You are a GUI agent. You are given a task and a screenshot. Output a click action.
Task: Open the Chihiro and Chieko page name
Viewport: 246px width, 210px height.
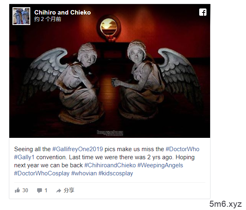63,12
